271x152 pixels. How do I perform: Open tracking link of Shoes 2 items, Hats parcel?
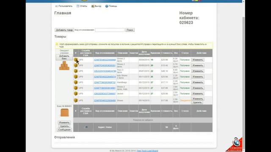(105, 88)
